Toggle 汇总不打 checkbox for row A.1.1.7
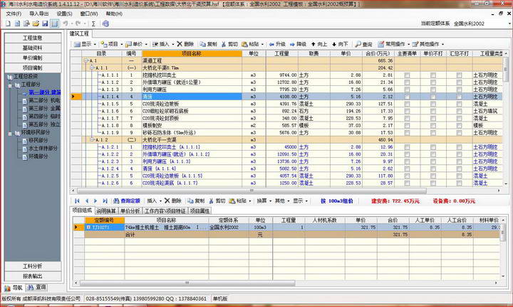Viewport: 513px width, 307px height. click(x=460, y=118)
